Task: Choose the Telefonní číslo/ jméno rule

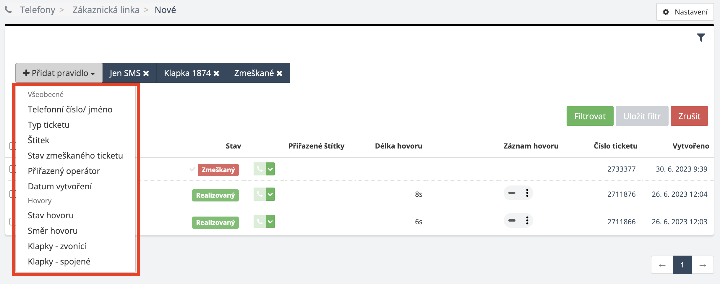Action: tap(70, 109)
